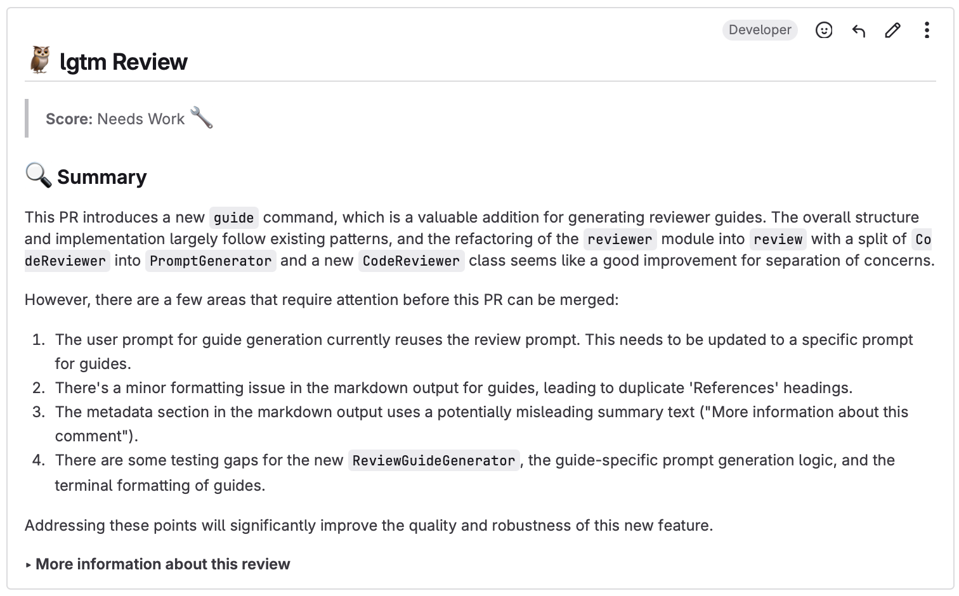Edit the comment with the pencil icon

click(x=892, y=30)
